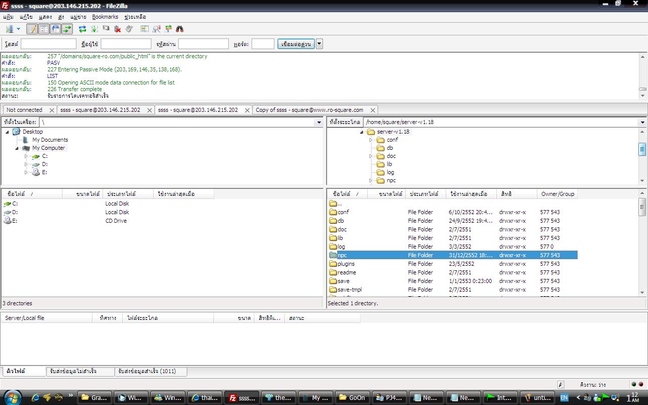
Task: Open the remote path /home/square/server-v1.18 dropdown
Action: (642, 122)
